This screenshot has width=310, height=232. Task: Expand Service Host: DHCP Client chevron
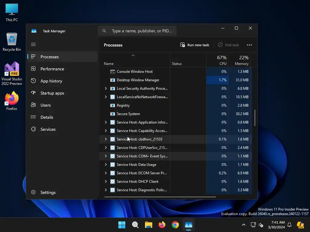tap(106, 182)
